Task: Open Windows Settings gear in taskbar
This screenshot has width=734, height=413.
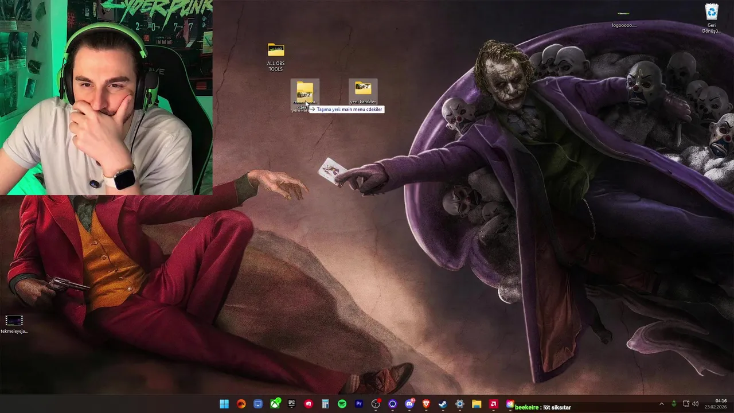Action: (459, 404)
